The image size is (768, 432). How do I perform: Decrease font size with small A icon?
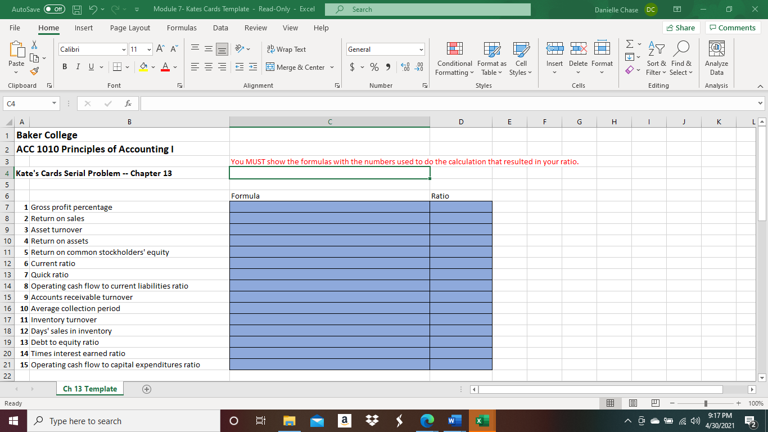174,49
